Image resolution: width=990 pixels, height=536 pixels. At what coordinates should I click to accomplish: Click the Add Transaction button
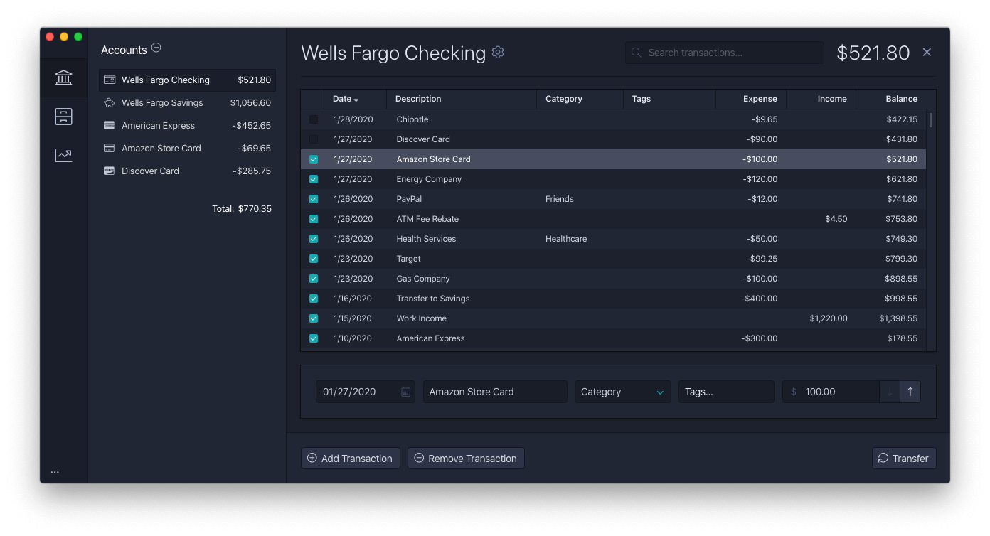[350, 458]
